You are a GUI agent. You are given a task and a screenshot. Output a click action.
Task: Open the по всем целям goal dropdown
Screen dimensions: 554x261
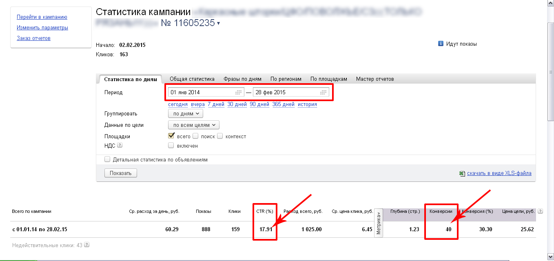pos(194,125)
